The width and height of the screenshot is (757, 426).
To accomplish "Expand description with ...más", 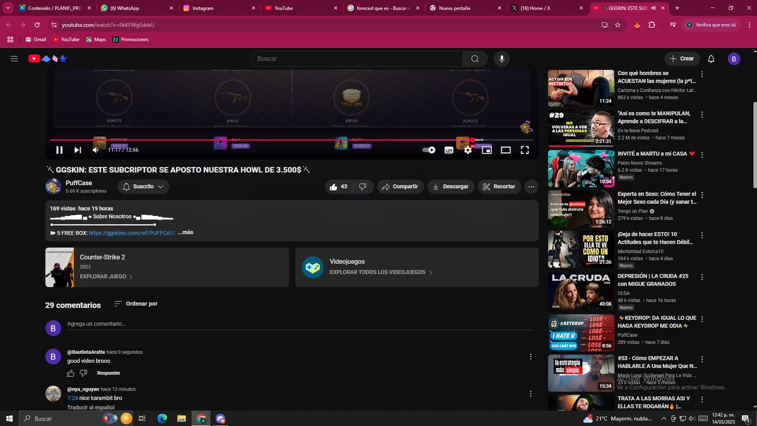I will [185, 233].
